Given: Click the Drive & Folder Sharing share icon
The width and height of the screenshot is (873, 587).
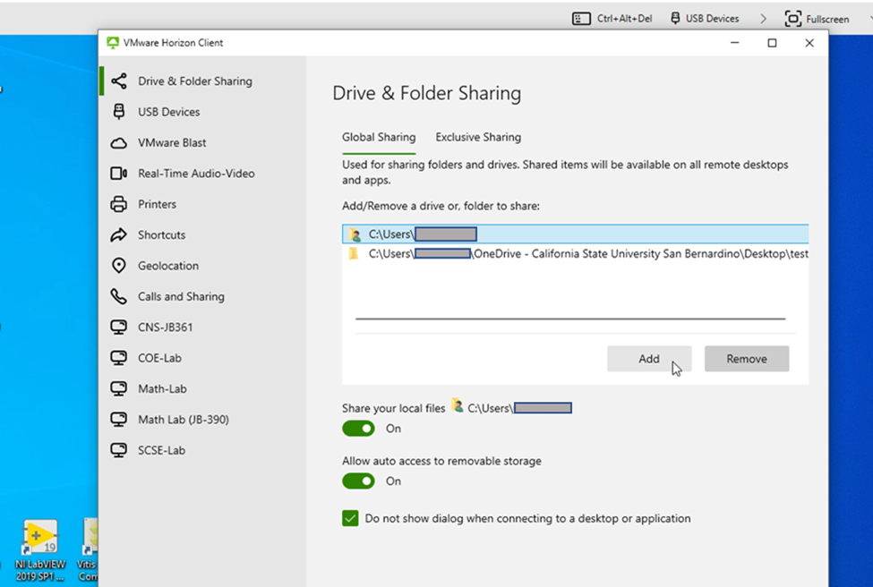Looking at the screenshot, I should tap(118, 81).
